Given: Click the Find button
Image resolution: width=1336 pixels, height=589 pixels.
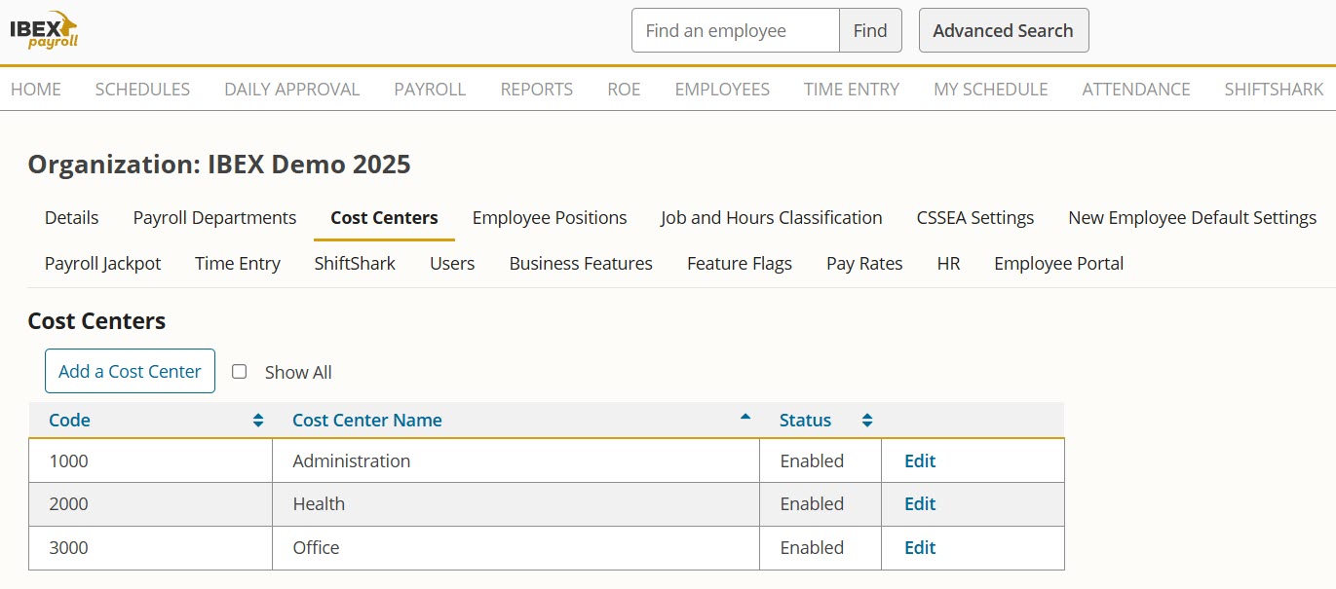Looking at the screenshot, I should pyautogui.click(x=870, y=30).
